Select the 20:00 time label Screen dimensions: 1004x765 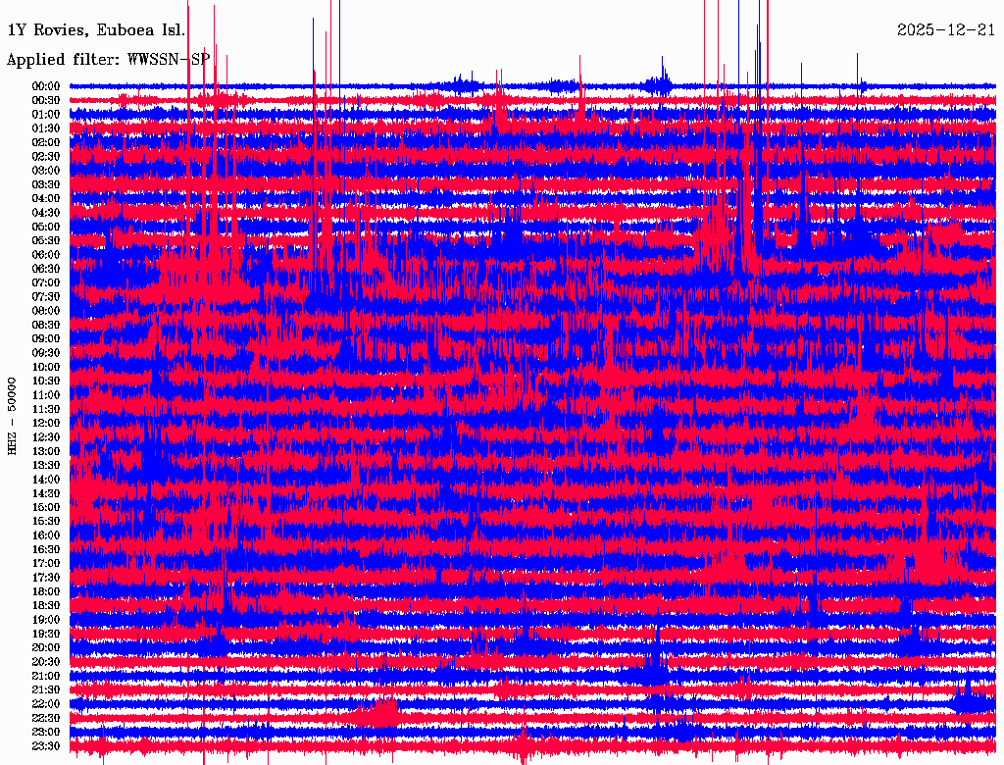click(46, 648)
